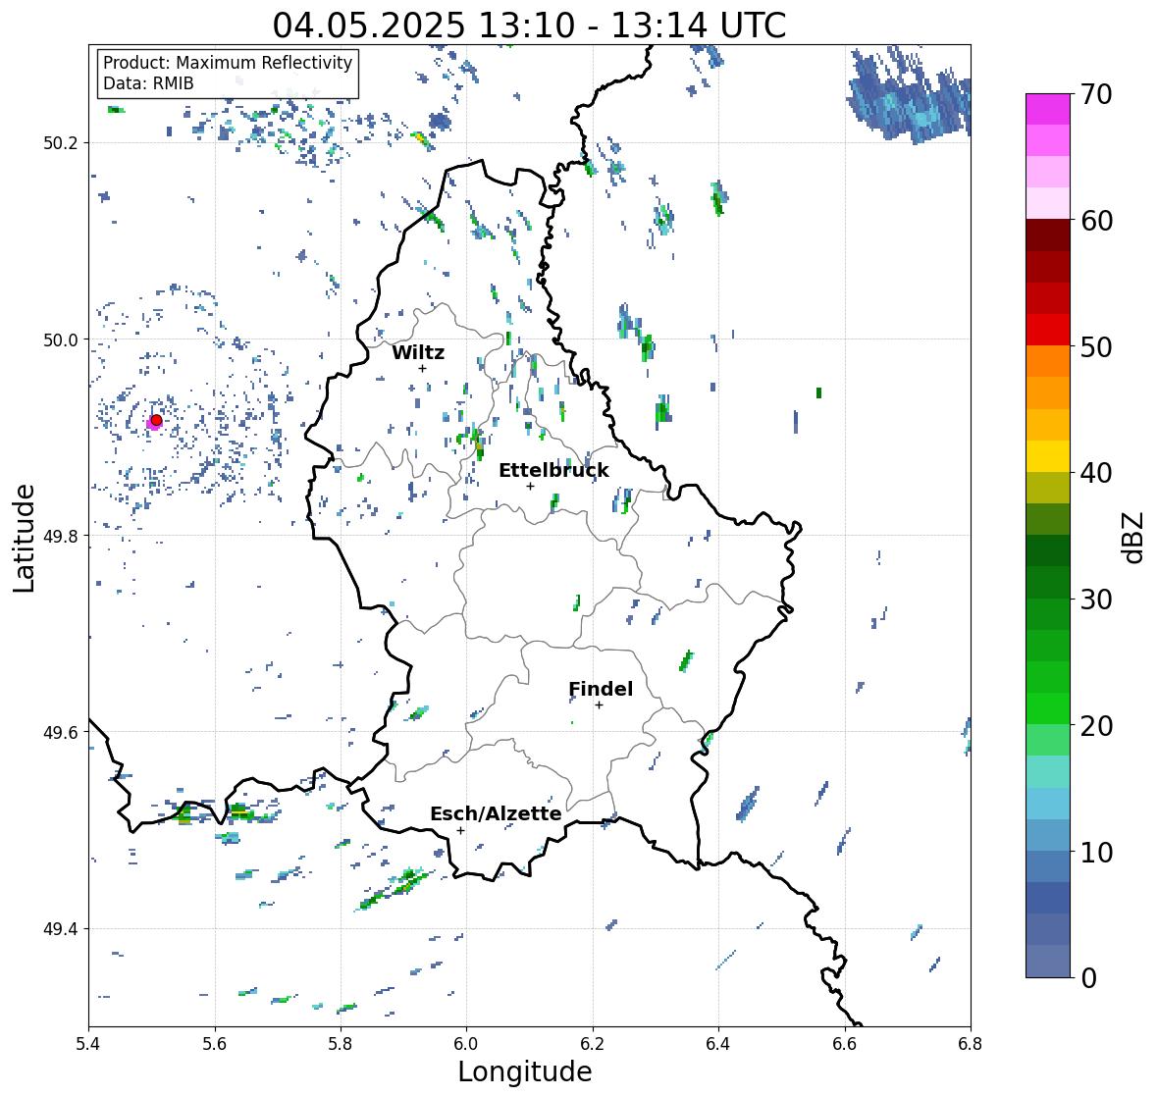Image resolution: width=1157 pixels, height=1096 pixels.
Task: Click the 5.8 longitude tick label
Action: (x=341, y=1043)
